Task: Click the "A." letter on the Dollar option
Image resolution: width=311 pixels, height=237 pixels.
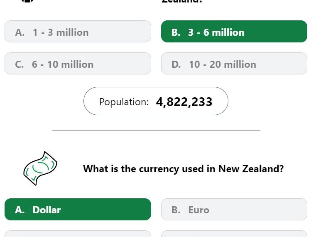Action: click(20, 210)
